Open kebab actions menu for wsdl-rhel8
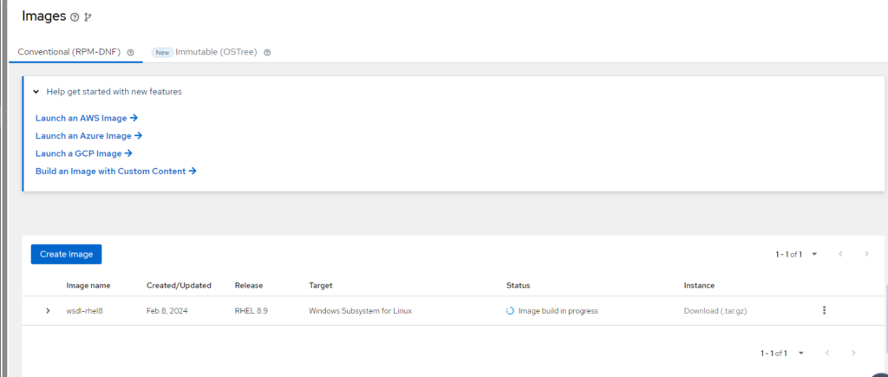Viewport: 888px width, 377px height. point(824,310)
